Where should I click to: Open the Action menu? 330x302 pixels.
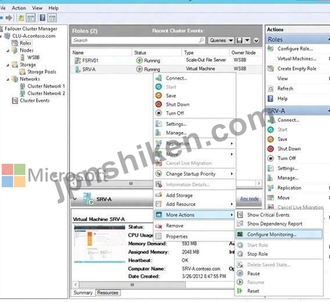click(19, 8)
